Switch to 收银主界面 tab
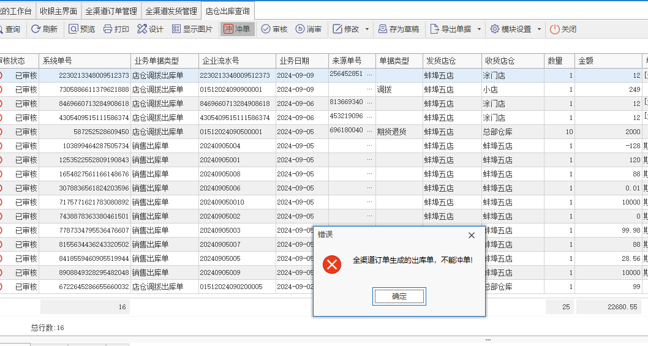Screen dimensions: 648x346 coord(59,11)
